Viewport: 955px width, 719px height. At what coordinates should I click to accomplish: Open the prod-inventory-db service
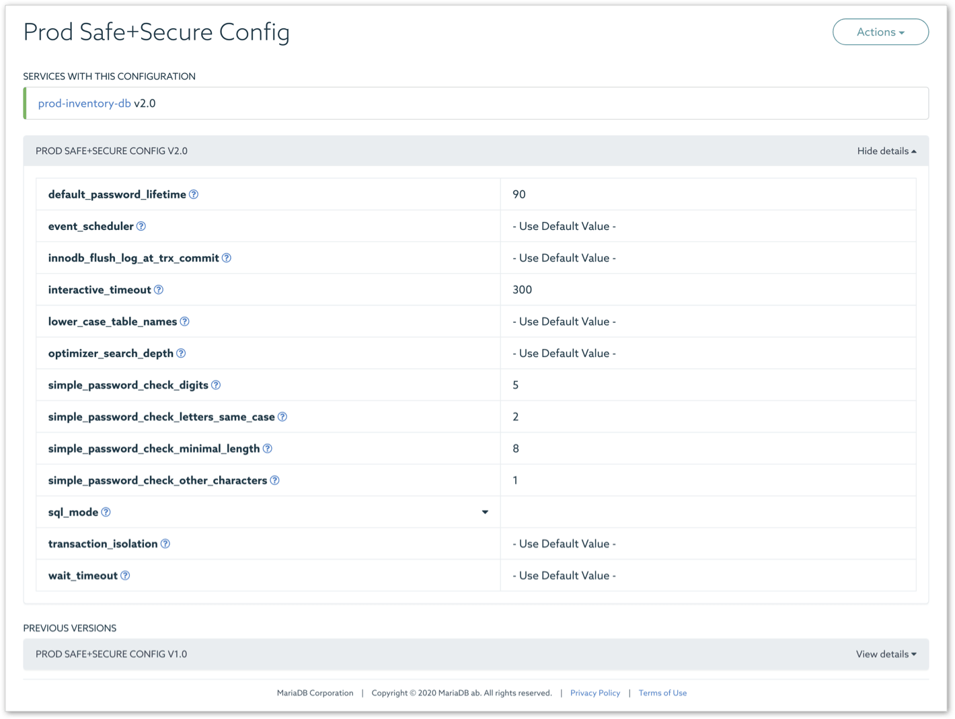click(84, 103)
